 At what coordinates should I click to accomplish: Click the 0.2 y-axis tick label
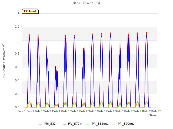point(17,94)
